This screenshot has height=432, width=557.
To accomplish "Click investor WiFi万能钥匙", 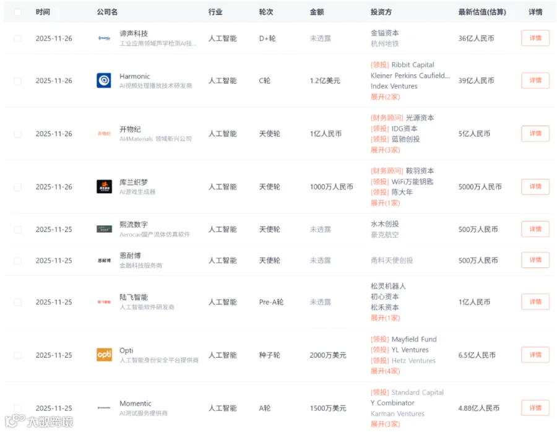I will (412, 181).
